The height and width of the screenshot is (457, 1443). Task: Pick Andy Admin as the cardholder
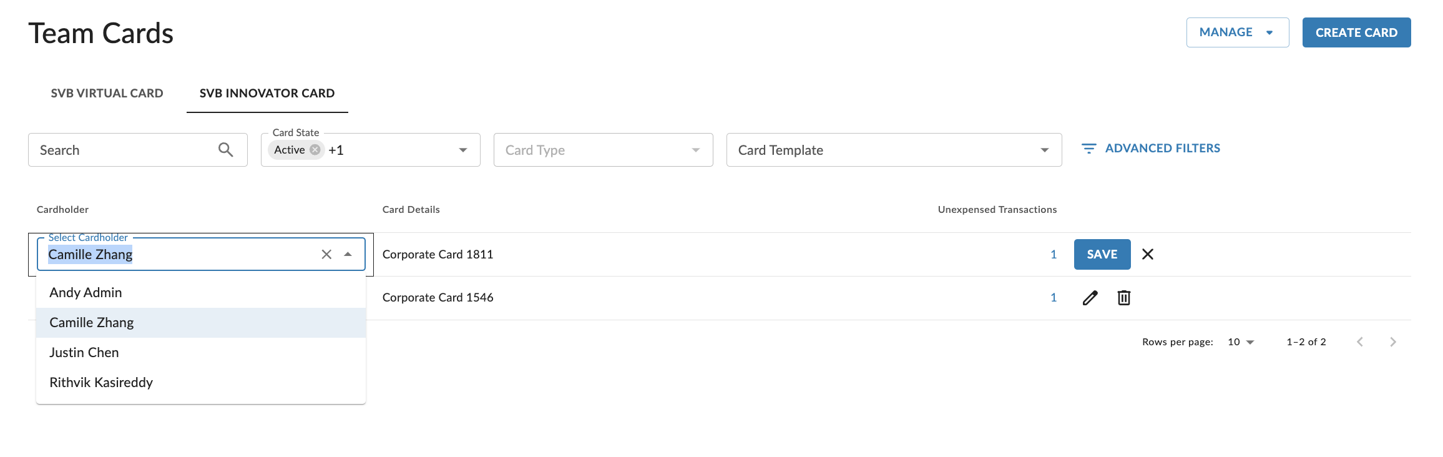(86, 293)
